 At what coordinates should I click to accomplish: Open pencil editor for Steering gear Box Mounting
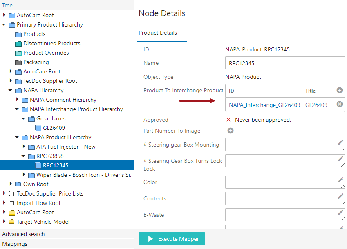[x=340, y=142]
